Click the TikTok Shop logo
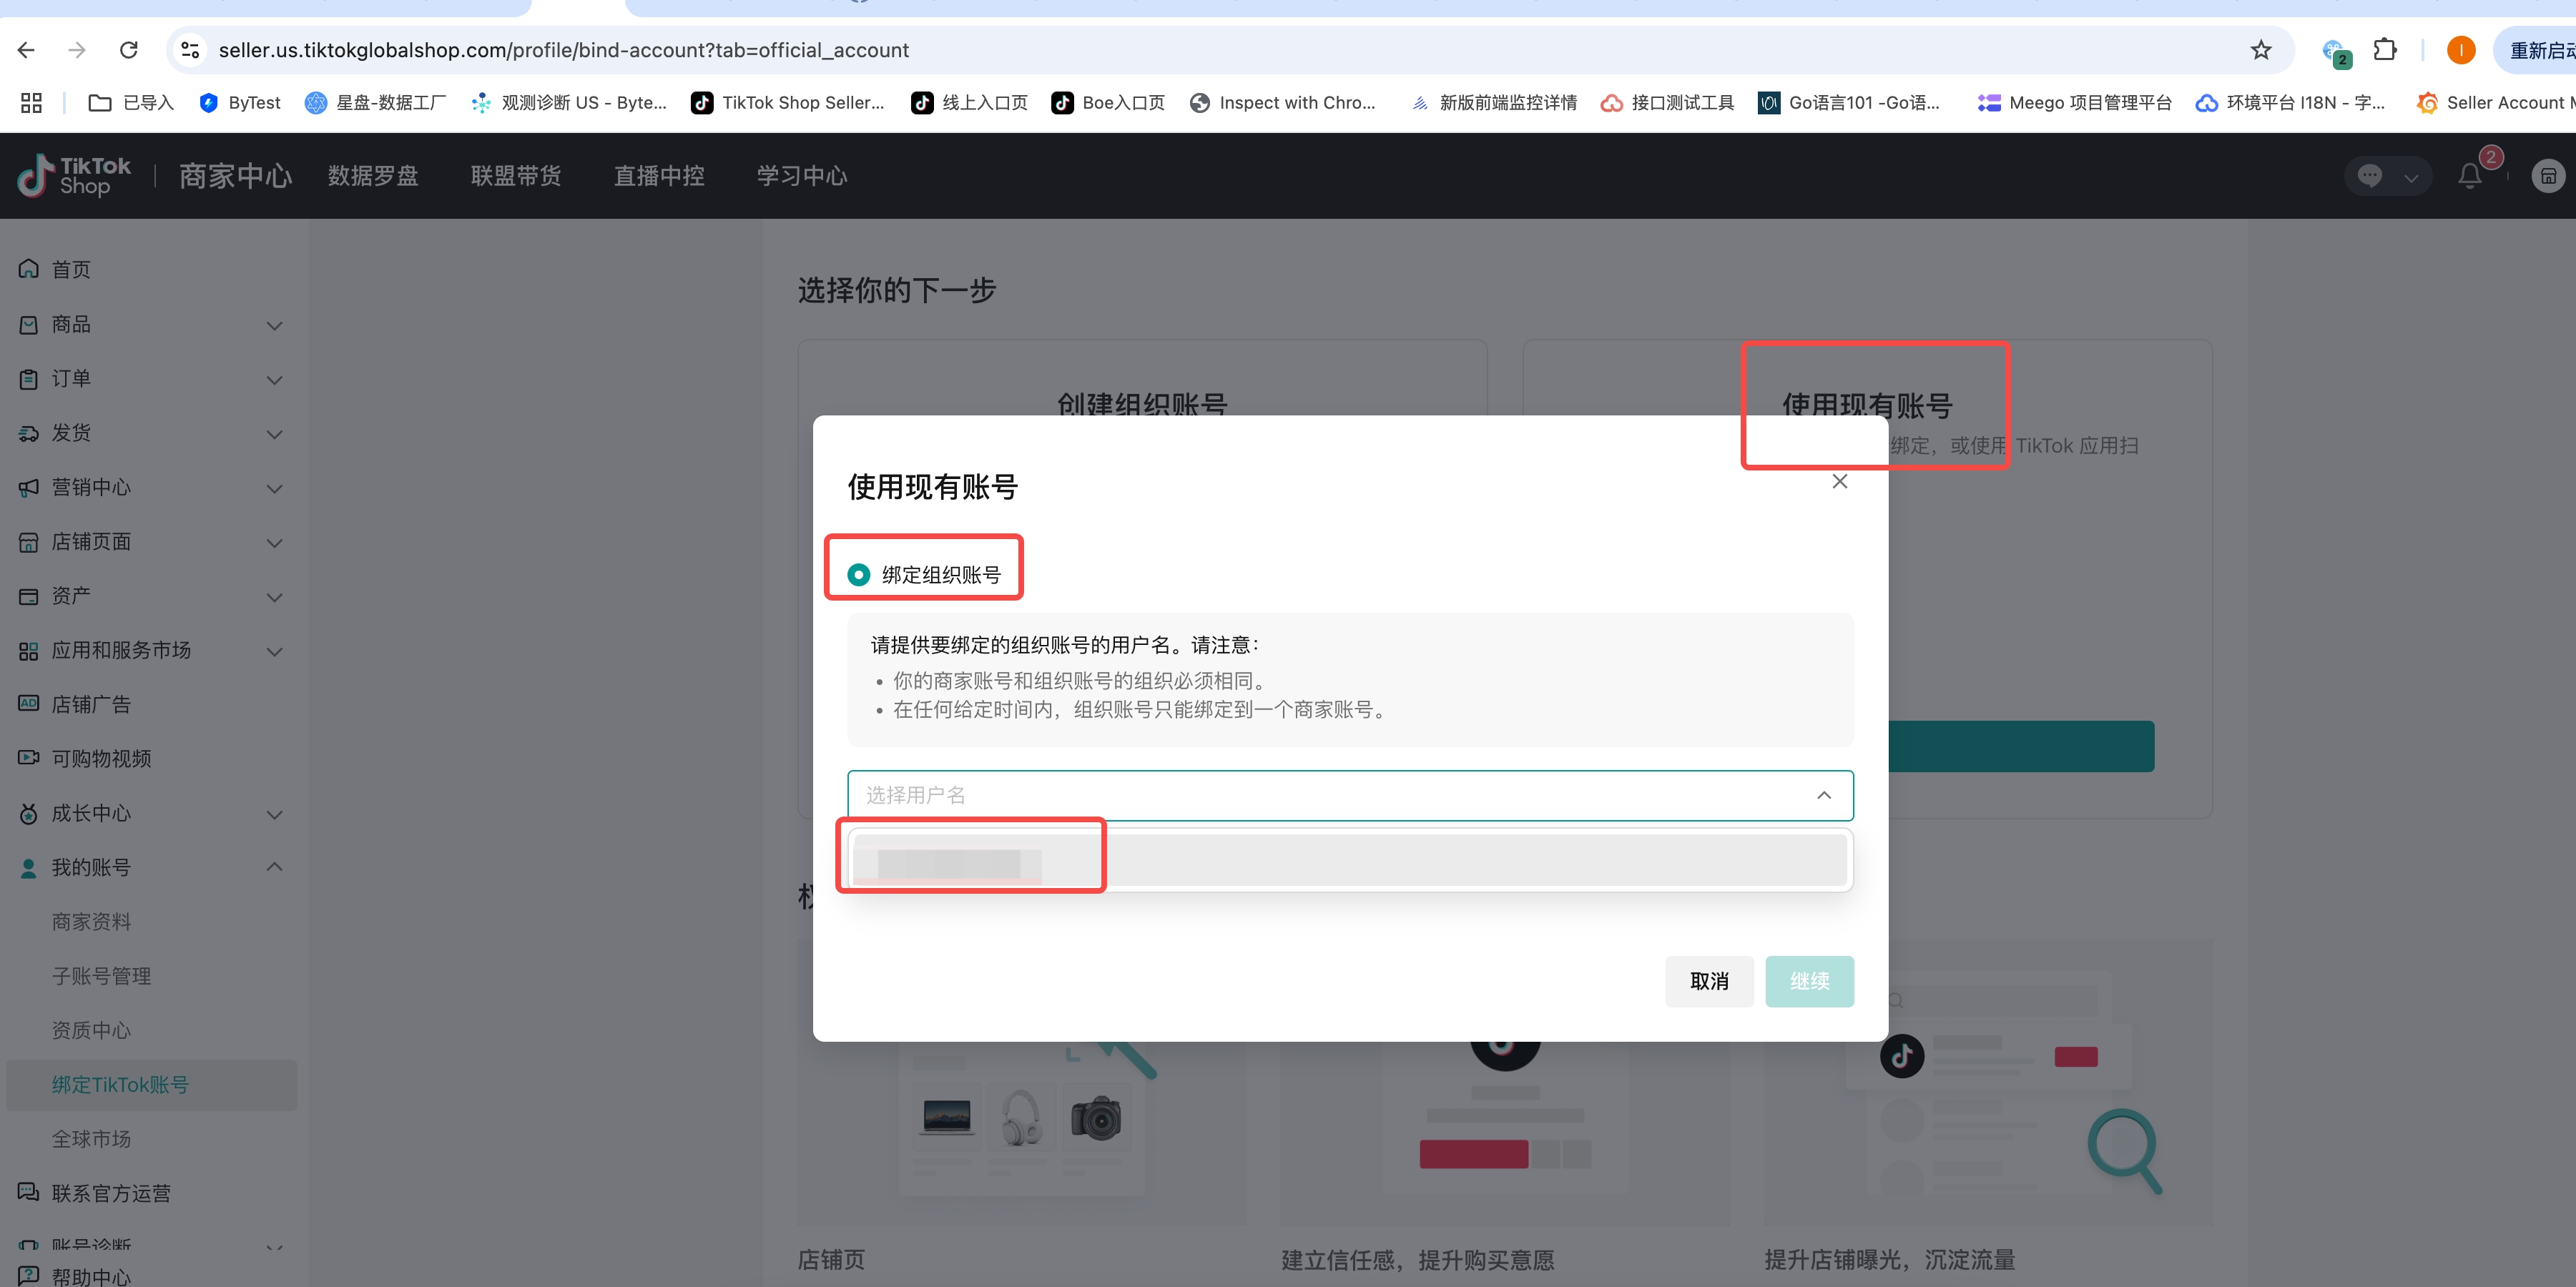Image resolution: width=2576 pixels, height=1287 pixels. point(74,176)
